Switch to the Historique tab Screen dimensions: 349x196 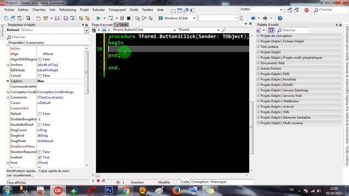[218, 182]
